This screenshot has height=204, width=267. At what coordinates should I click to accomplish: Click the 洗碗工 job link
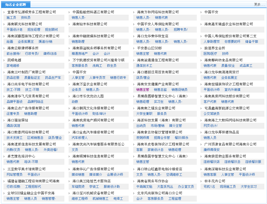pyautogui.click(x=97, y=66)
